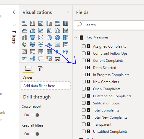Select the treemap visual
The height and width of the screenshot is (139, 144).
pyautogui.click(x=66, y=38)
